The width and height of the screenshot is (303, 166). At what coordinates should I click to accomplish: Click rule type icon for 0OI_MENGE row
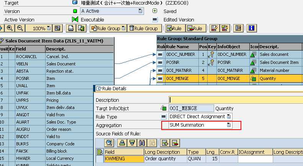click(160, 78)
